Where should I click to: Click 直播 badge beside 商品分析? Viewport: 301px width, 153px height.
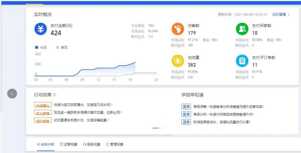click(186, 114)
